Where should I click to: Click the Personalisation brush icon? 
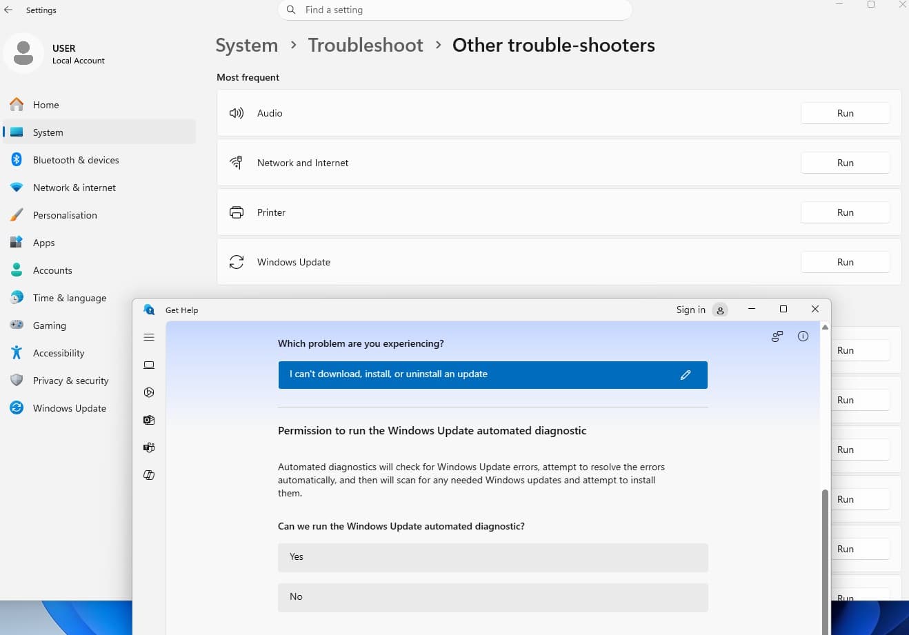tap(17, 215)
